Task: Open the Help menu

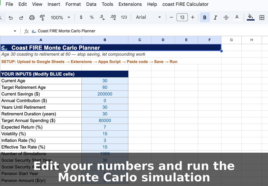Action: 152,4
